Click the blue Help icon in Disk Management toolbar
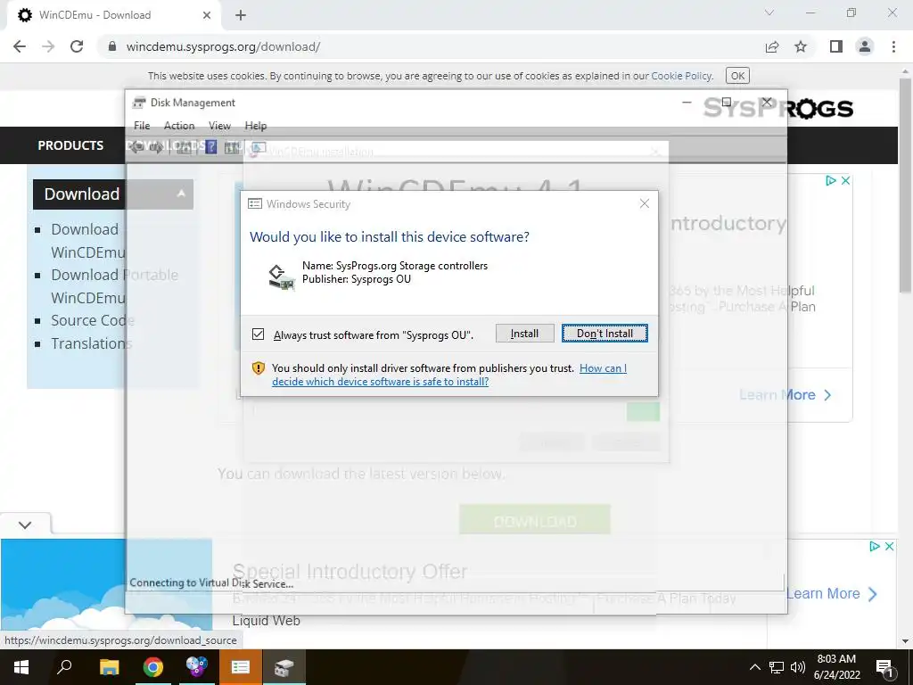Screen dimensions: 913x685 (x=211, y=147)
